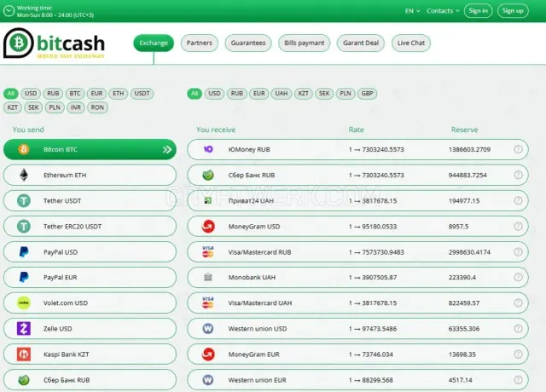The height and width of the screenshot is (392, 546).
Task: Click reserve value 2998630.4174
Action: [x=469, y=252]
